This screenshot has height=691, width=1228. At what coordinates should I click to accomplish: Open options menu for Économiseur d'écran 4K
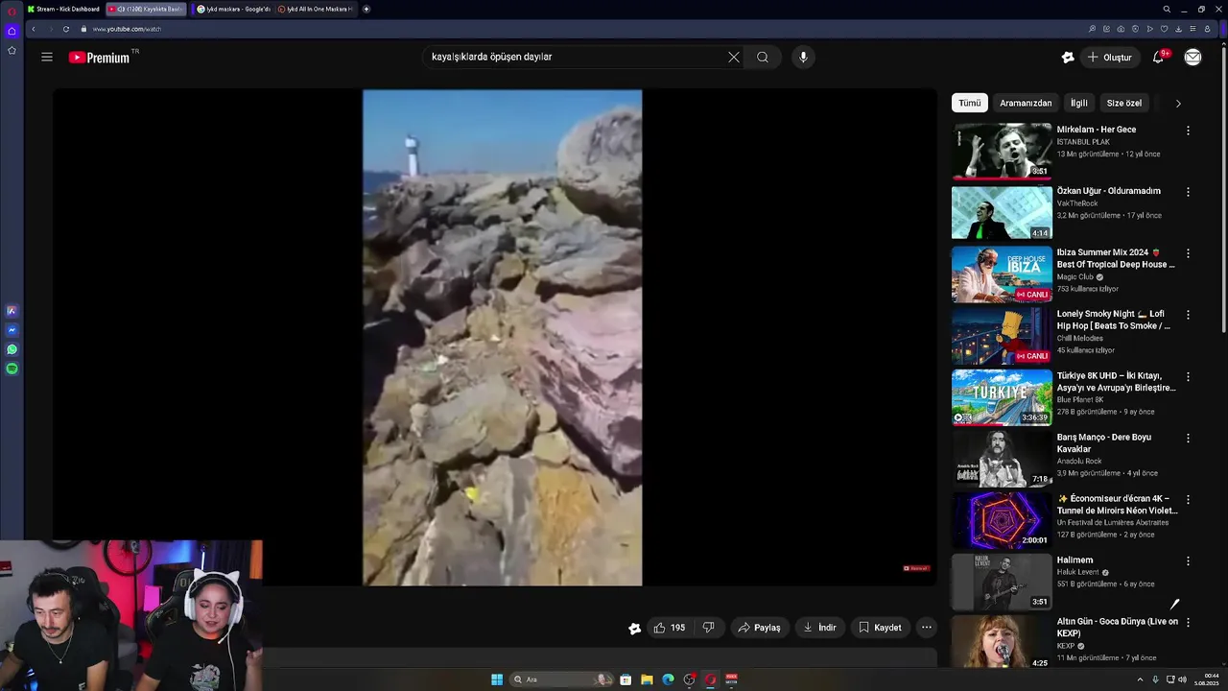click(x=1188, y=499)
